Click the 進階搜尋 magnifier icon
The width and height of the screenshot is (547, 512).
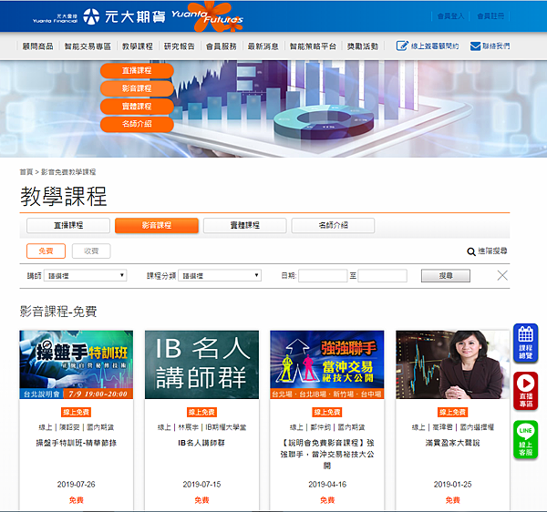click(471, 251)
